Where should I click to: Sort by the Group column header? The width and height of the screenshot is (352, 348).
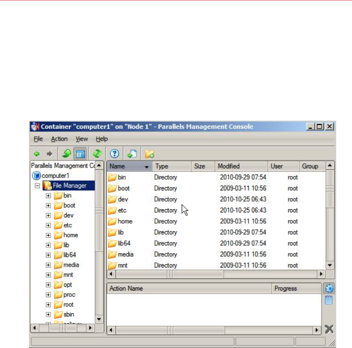click(x=312, y=166)
